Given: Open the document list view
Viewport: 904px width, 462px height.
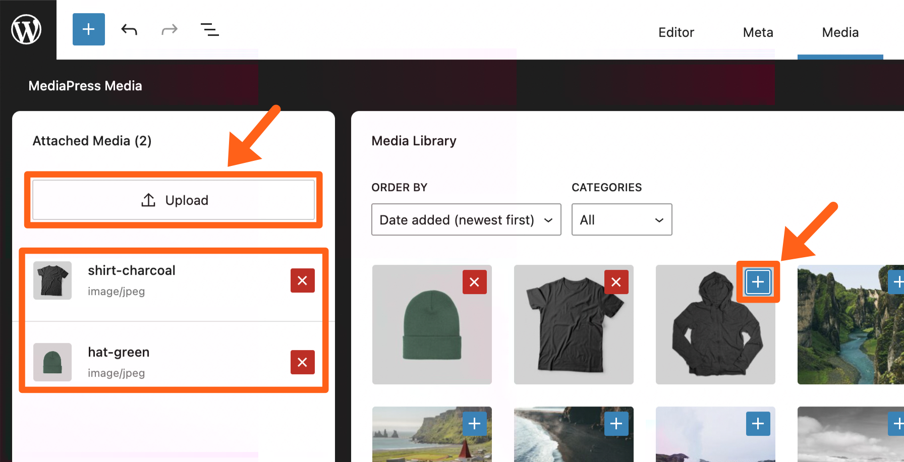Looking at the screenshot, I should 210,30.
